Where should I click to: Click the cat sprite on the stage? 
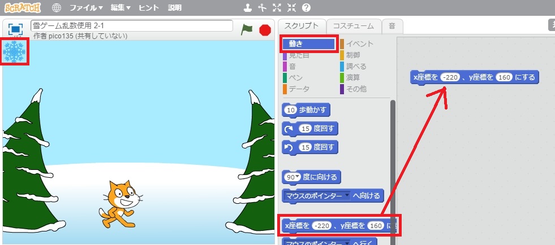coord(121,204)
